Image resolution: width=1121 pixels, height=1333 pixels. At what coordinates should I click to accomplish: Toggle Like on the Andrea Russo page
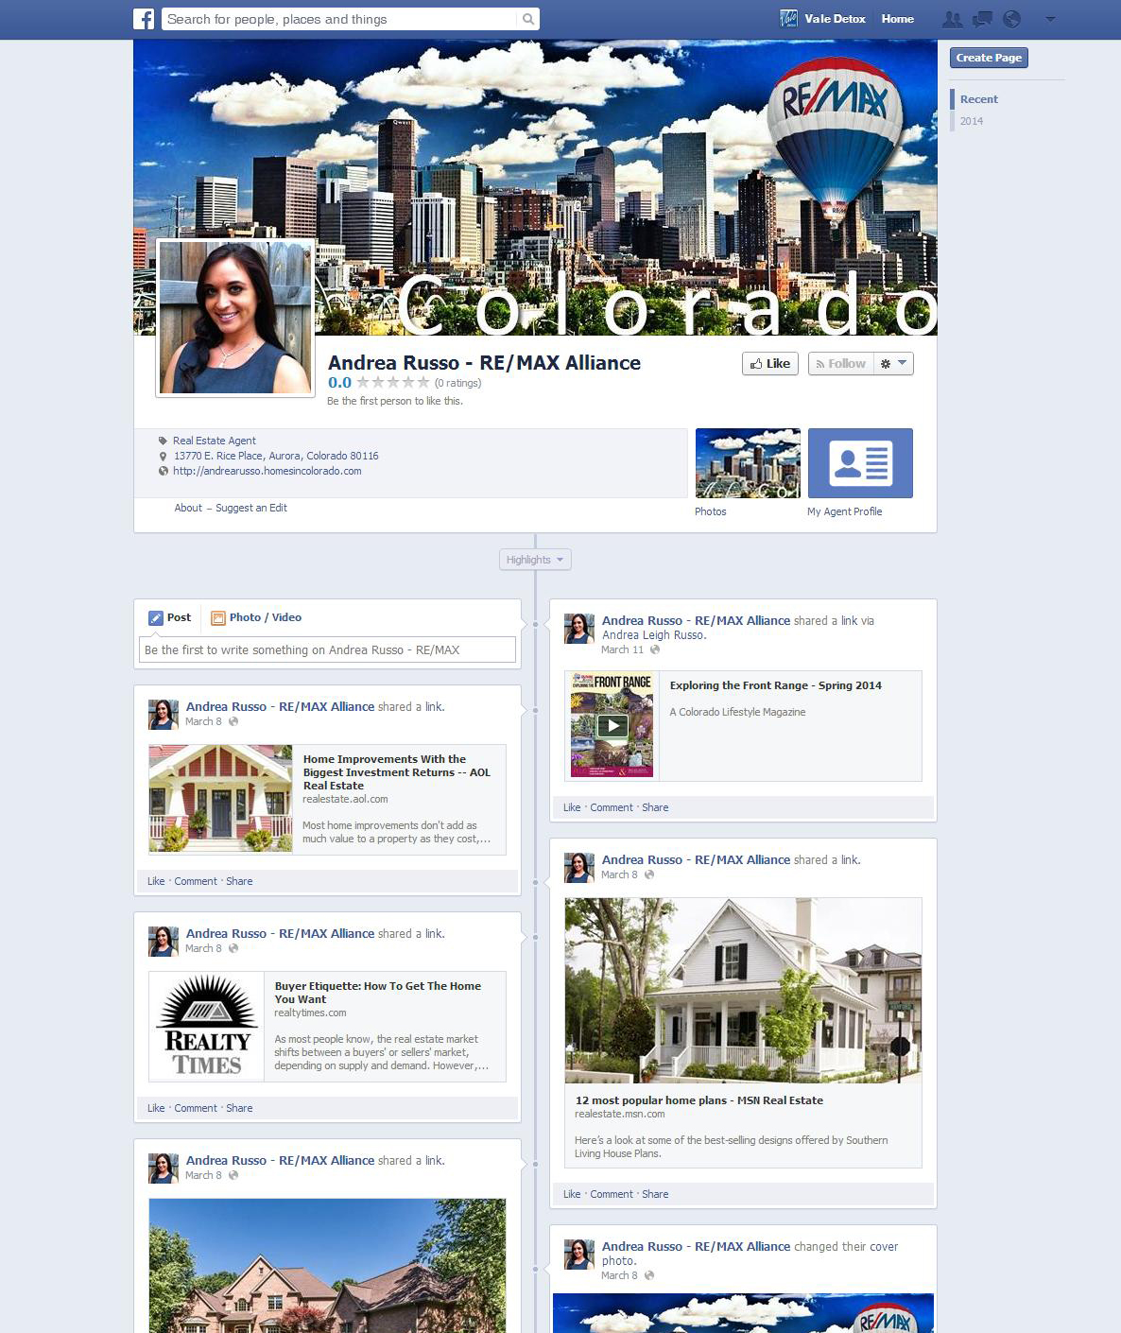click(x=770, y=364)
